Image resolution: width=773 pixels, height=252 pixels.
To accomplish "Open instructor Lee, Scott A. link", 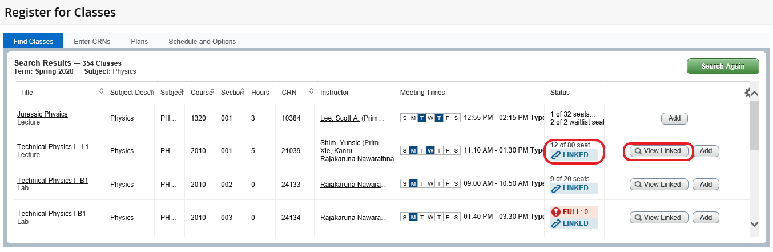I will pyautogui.click(x=340, y=118).
